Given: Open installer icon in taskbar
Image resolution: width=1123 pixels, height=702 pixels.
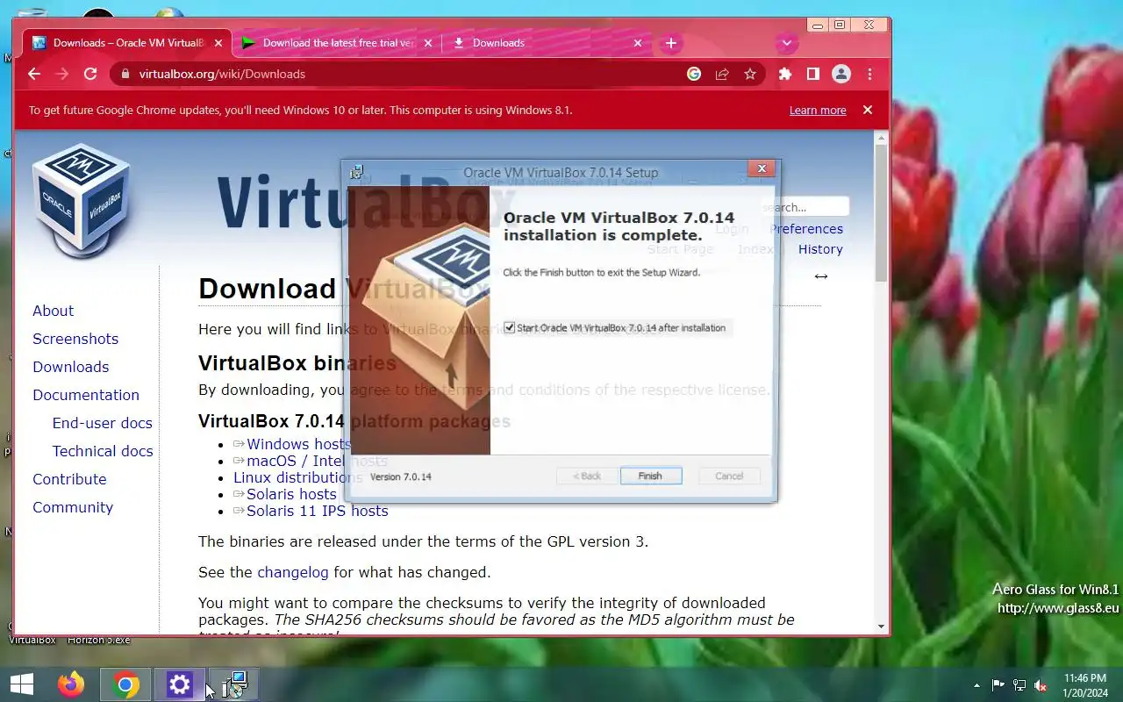Looking at the screenshot, I should (x=234, y=684).
